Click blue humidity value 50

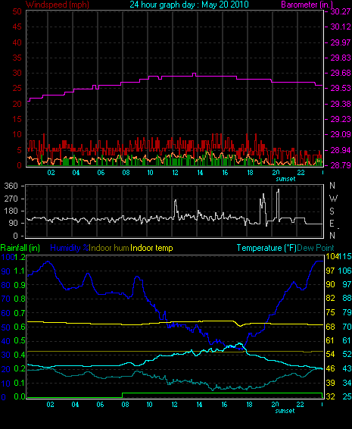tap(6, 327)
